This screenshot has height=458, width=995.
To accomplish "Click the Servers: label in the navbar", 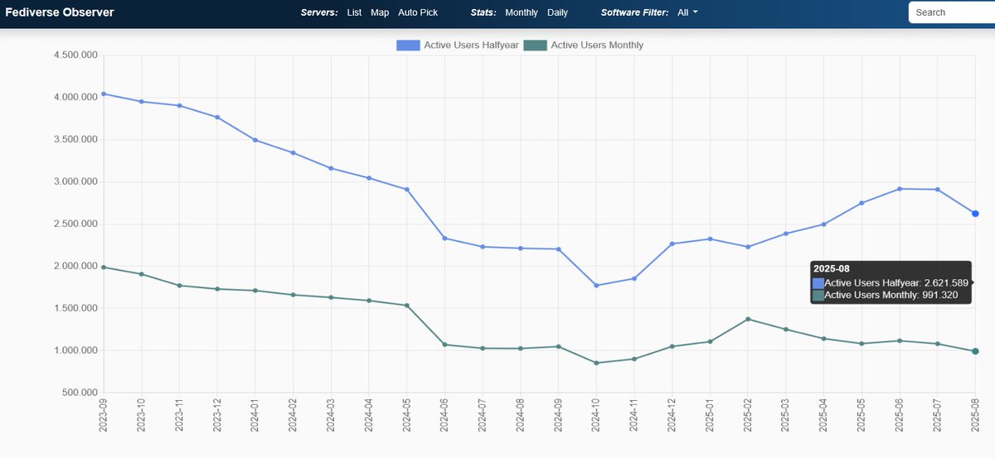I will tap(319, 12).
